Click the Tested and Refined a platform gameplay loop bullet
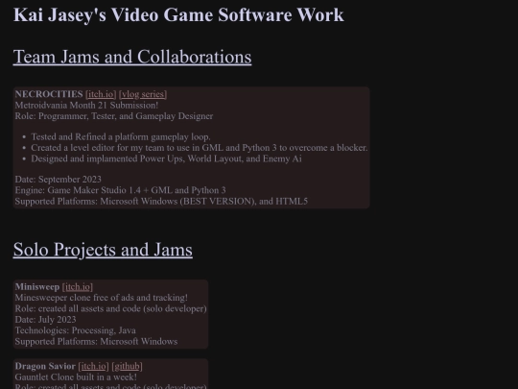The width and height of the screenshot is (518, 389). pyautogui.click(x=121, y=137)
